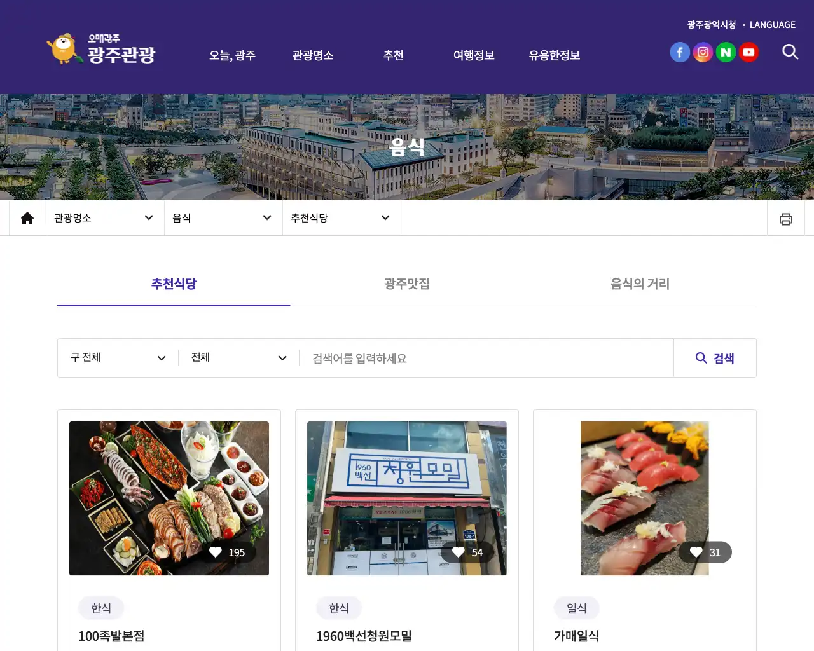The width and height of the screenshot is (814, 651).
Task: Like 가매일식 with heart 31
Action: point(705,552)
